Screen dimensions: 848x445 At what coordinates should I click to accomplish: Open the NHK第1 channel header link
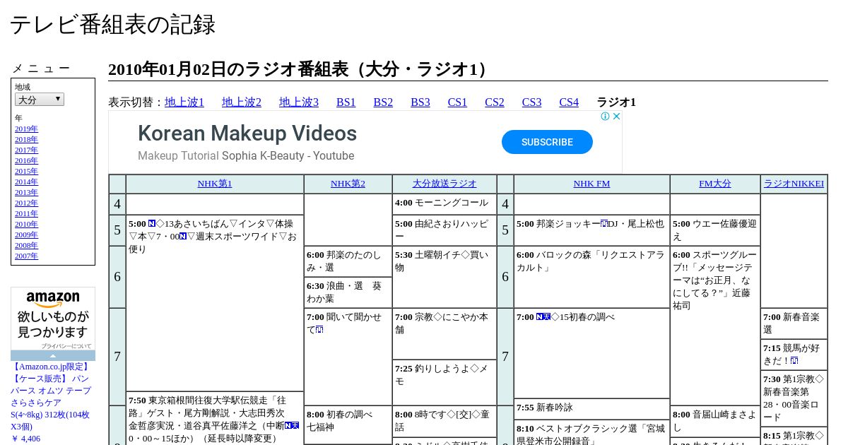click(x=215, y=184)
